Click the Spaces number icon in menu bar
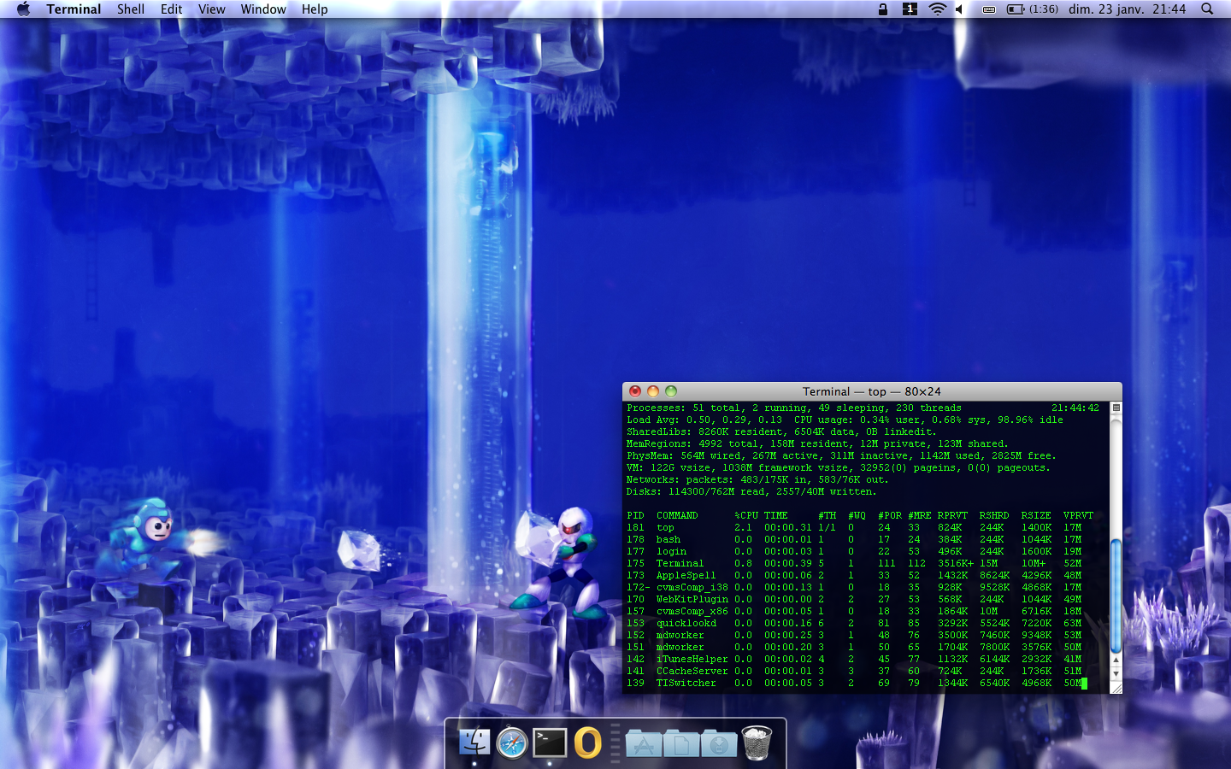 click(x=910, y=9)
